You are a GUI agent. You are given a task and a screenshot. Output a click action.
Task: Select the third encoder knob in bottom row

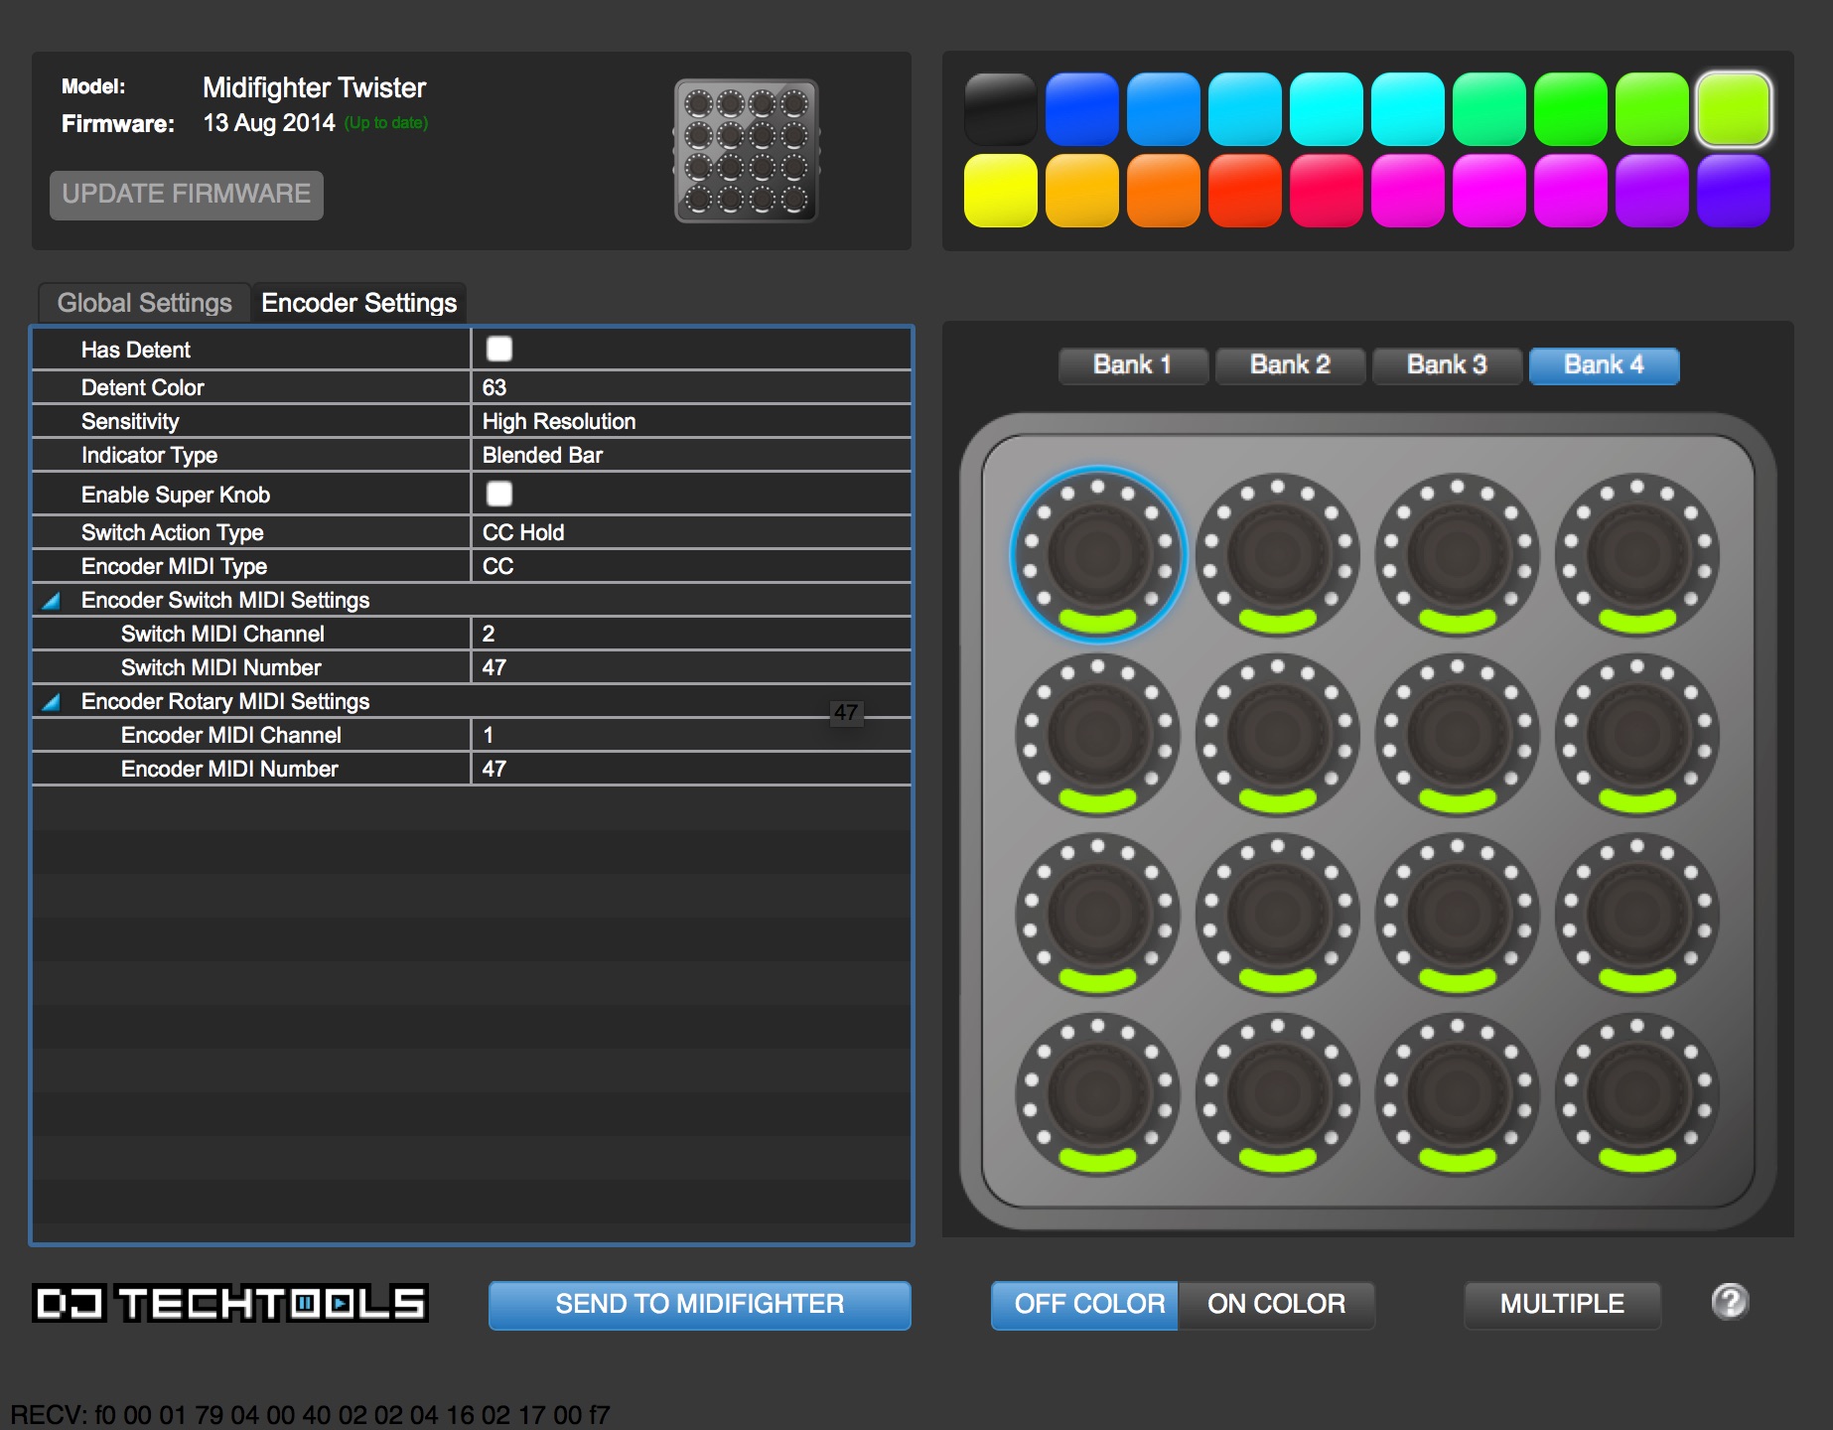[x=1458, y=1094]
